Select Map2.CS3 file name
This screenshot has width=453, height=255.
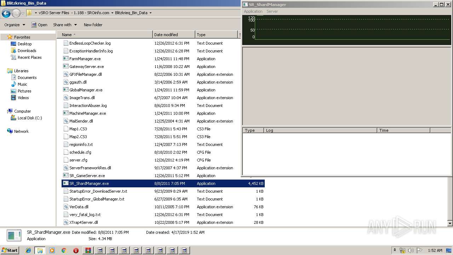[78, 137]
